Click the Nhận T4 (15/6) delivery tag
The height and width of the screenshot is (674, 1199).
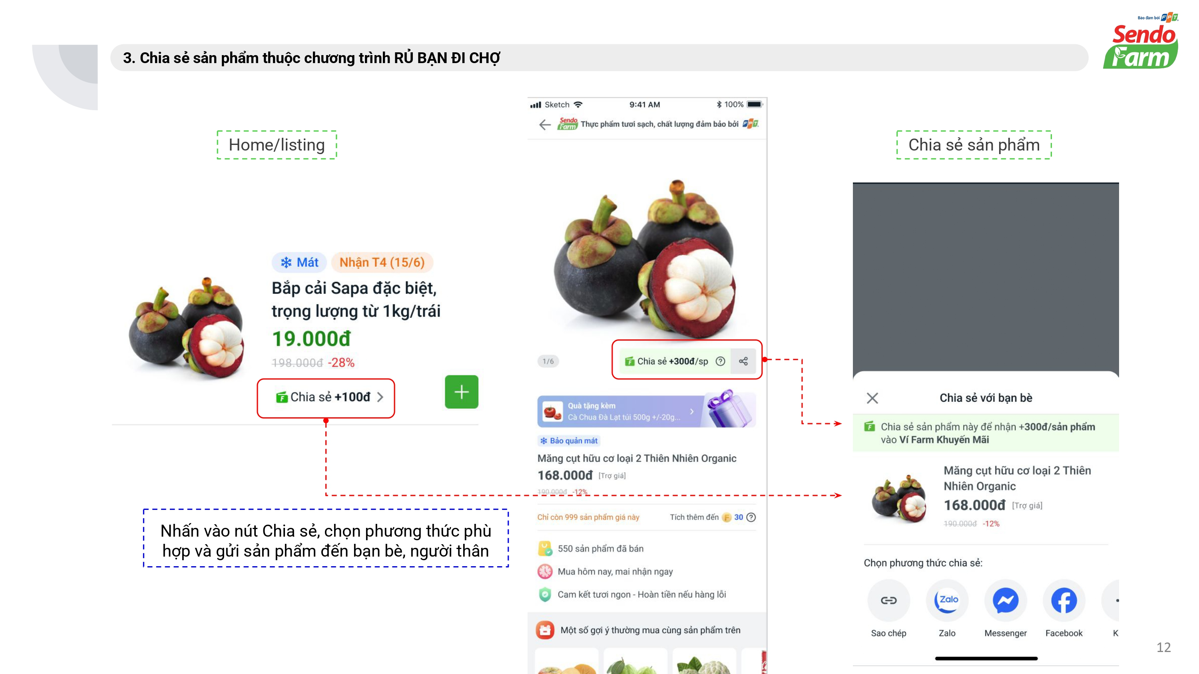point(382,262)
